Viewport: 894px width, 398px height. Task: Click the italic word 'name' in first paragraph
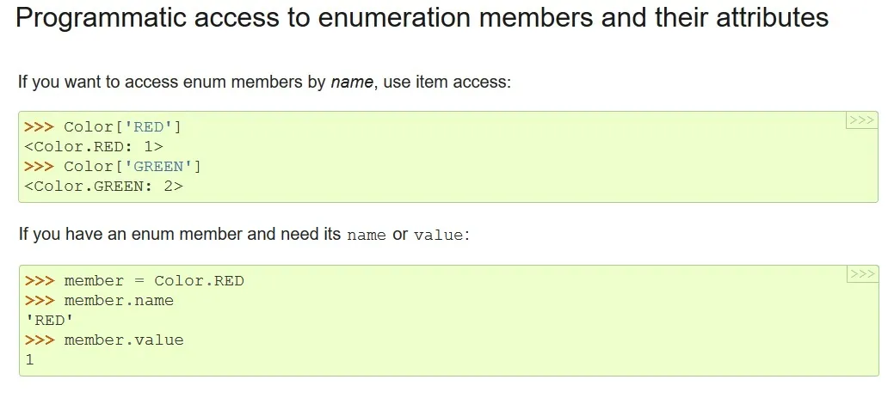point(352,82)
